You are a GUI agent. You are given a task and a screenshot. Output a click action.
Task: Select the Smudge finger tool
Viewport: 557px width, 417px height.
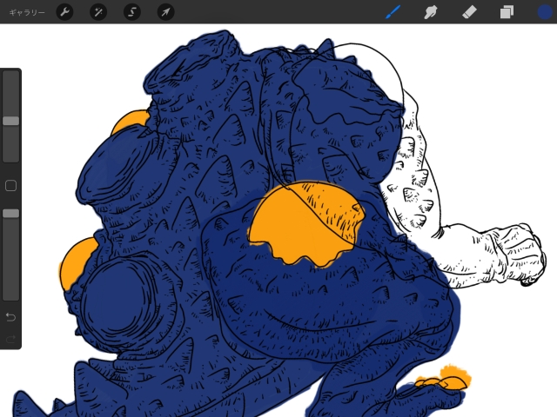430,12
